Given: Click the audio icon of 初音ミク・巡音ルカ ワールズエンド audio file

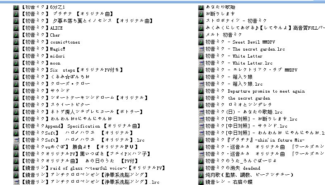Looking at the screenshot, I should click(x=201, y=147).
